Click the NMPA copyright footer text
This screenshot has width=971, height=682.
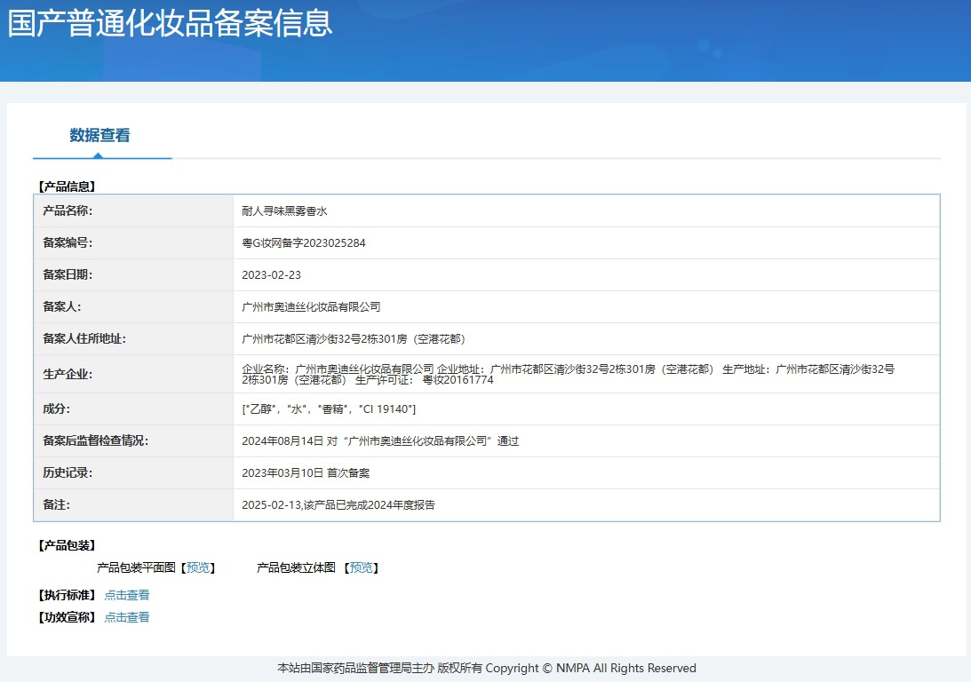487,669
